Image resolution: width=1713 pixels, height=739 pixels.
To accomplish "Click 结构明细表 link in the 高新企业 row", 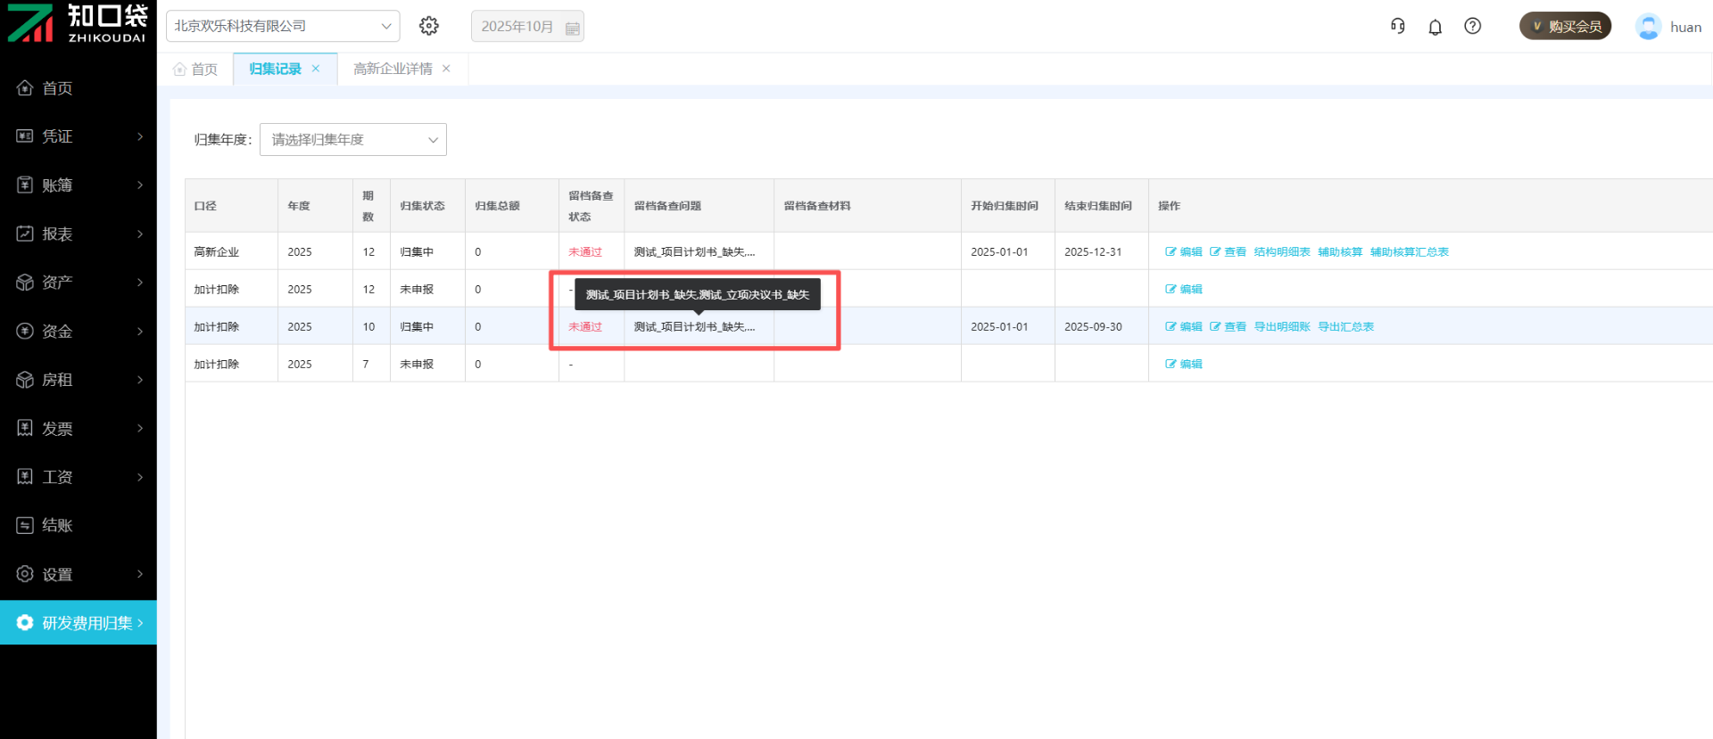I will [x=1281, y=252].
